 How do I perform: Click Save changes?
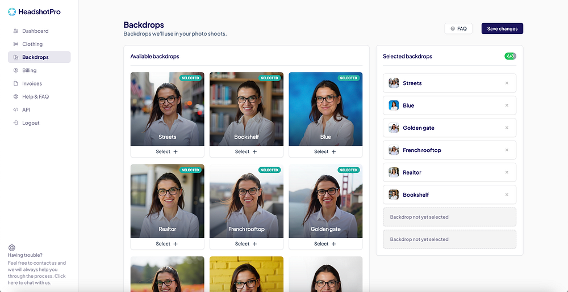pyautogui.click(x=502, y=28)
